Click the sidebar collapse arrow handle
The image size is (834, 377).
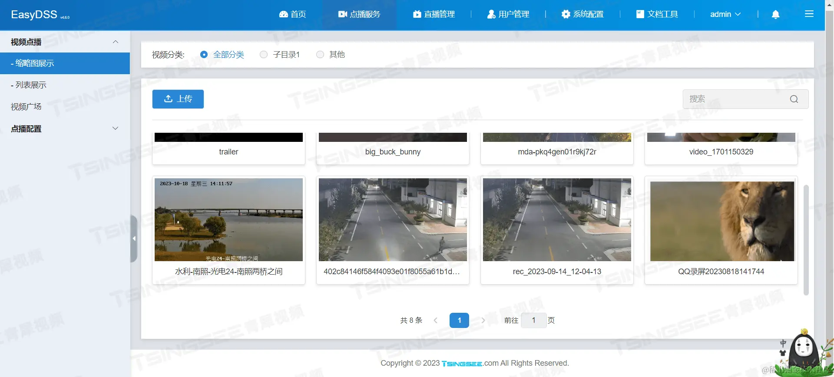coord(134,239)
